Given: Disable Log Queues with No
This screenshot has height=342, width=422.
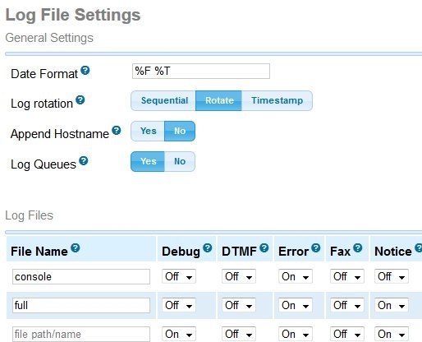Looking at the screenshot, I should coord(180,161).
